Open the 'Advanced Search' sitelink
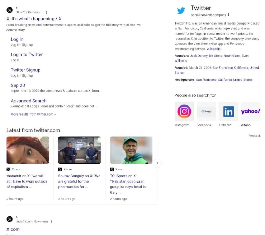This screenshot has height=235, width=265. coord(28,101)
